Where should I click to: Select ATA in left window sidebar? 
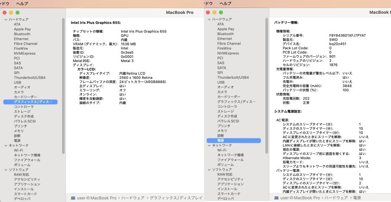coord(17,24)
